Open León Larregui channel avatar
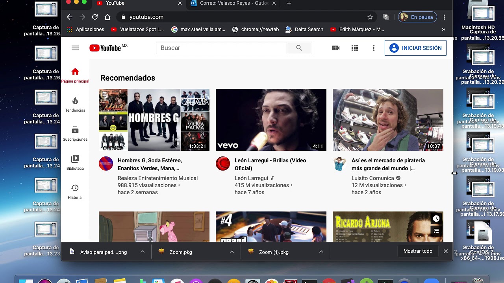504x283 pixels. click(x=223, y=164)
